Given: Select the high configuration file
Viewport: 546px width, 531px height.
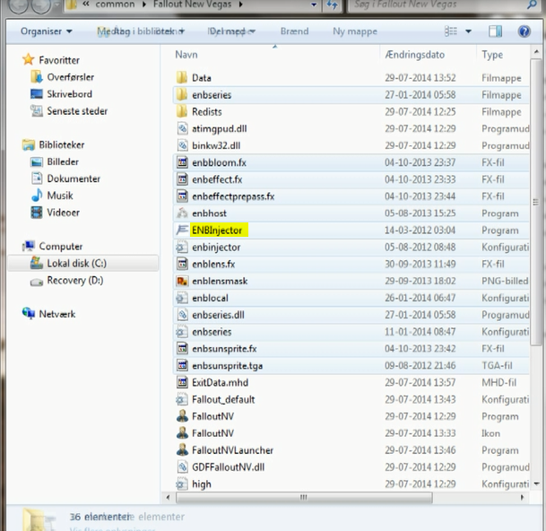Looking at the screenshot, I should [x=202, y=484].
